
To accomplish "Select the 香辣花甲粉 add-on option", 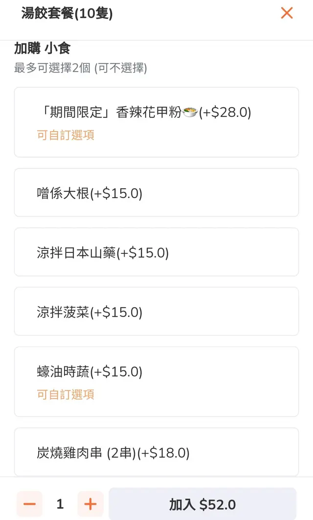I will tap(156, 122).
